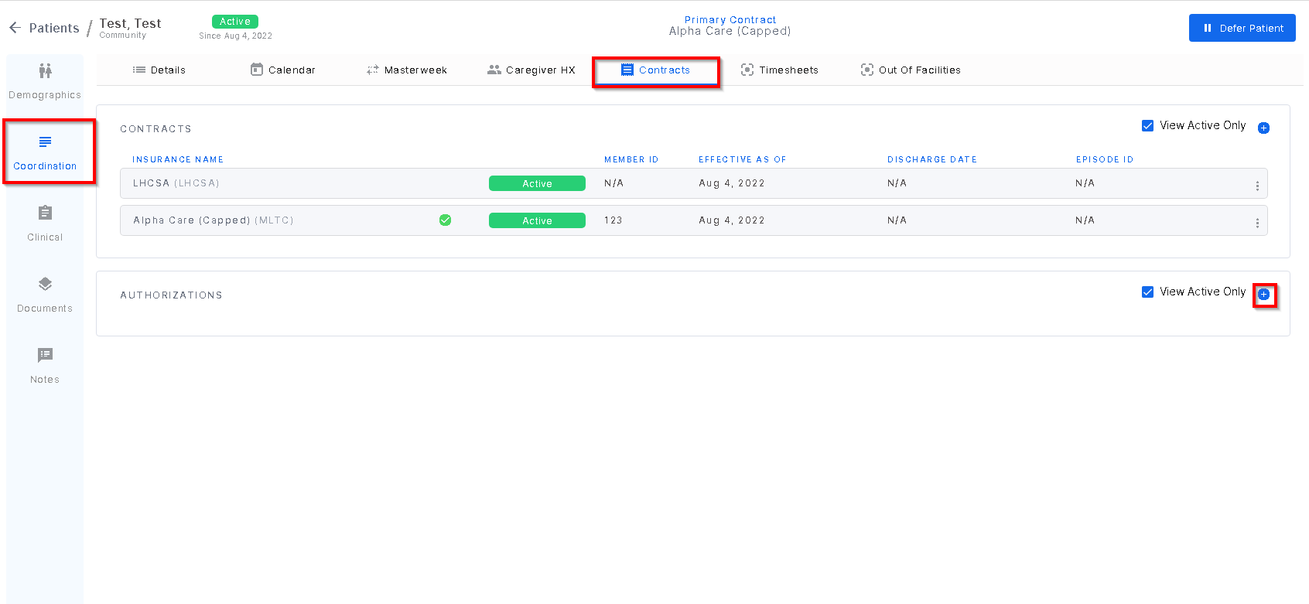Sort by Insurance Name column header
Viewport: 1309px width, 604px height.
pyautogui.click(x=178, y=159)
